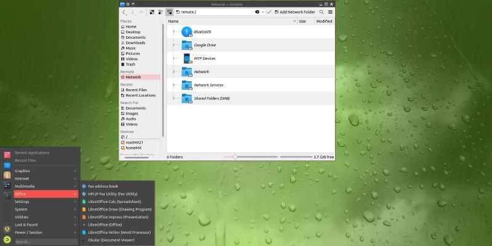
Task: Expand the Network Services tree row
Action: point(173,85)
